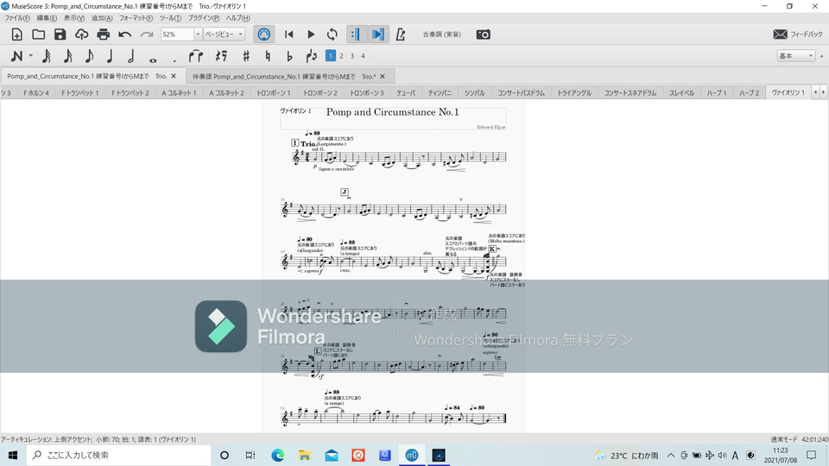
Task: Upload score to cloud icon
Action: (x=81, y=35)
